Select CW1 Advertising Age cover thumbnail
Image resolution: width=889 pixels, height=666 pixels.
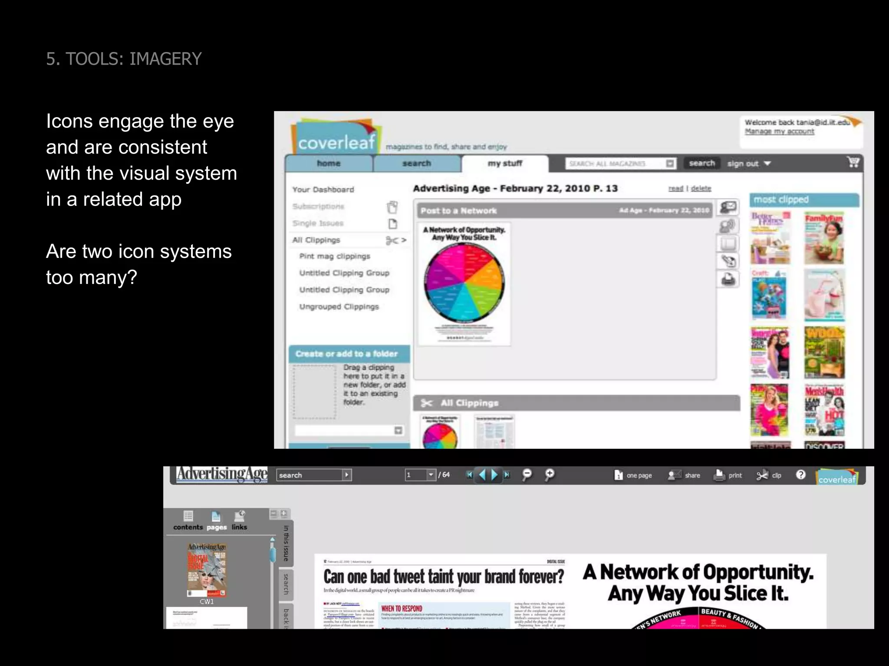pyautogui.click(x=207, y=570)
